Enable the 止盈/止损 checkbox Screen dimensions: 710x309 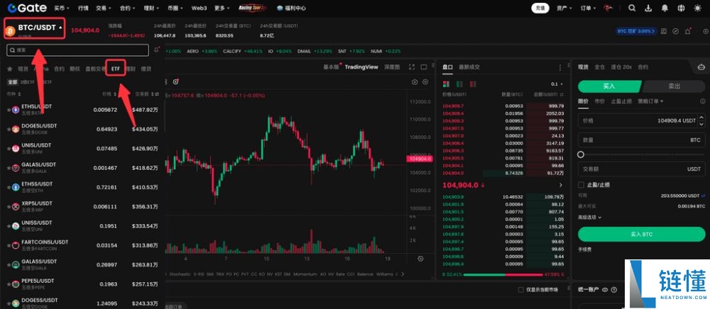(581, 185)
